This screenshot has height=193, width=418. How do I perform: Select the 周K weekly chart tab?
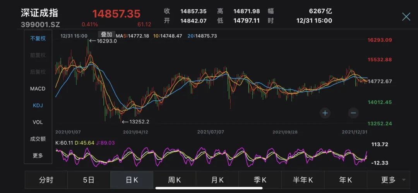174,180
